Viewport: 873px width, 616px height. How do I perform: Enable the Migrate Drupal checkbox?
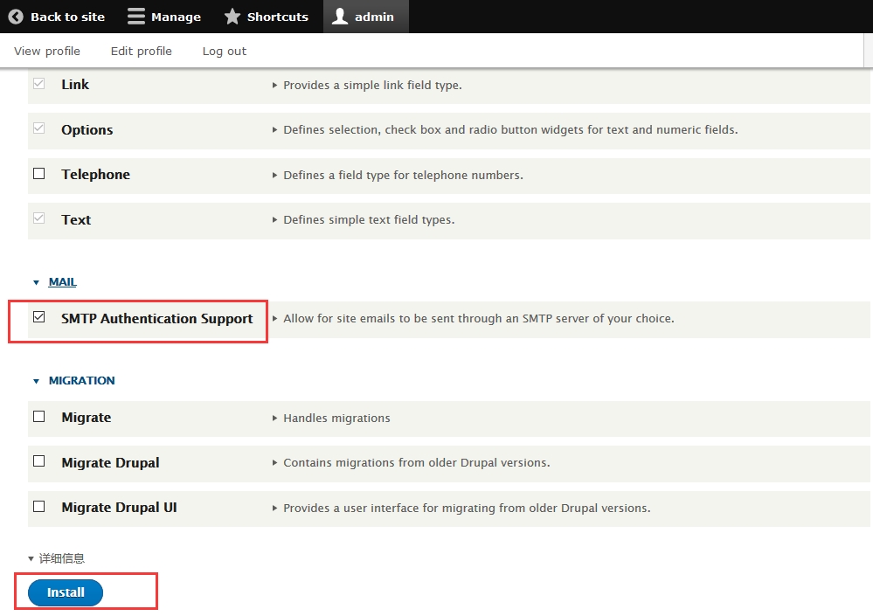(39, 461)
